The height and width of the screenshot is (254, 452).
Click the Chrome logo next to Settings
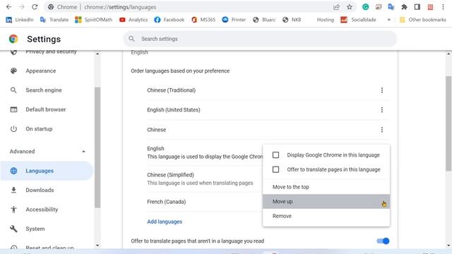coord(13,39)
